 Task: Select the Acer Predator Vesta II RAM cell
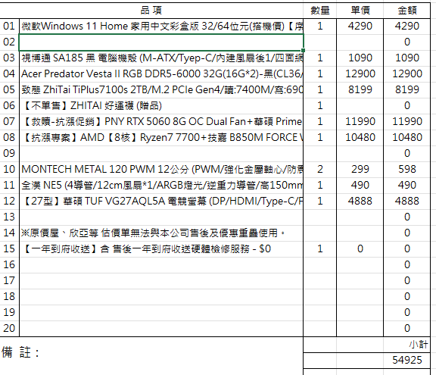point(161,74)
